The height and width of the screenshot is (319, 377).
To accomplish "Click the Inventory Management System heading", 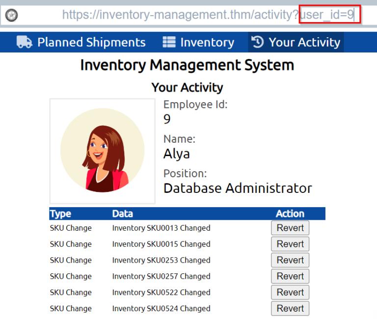I will (x=187, y=65).
